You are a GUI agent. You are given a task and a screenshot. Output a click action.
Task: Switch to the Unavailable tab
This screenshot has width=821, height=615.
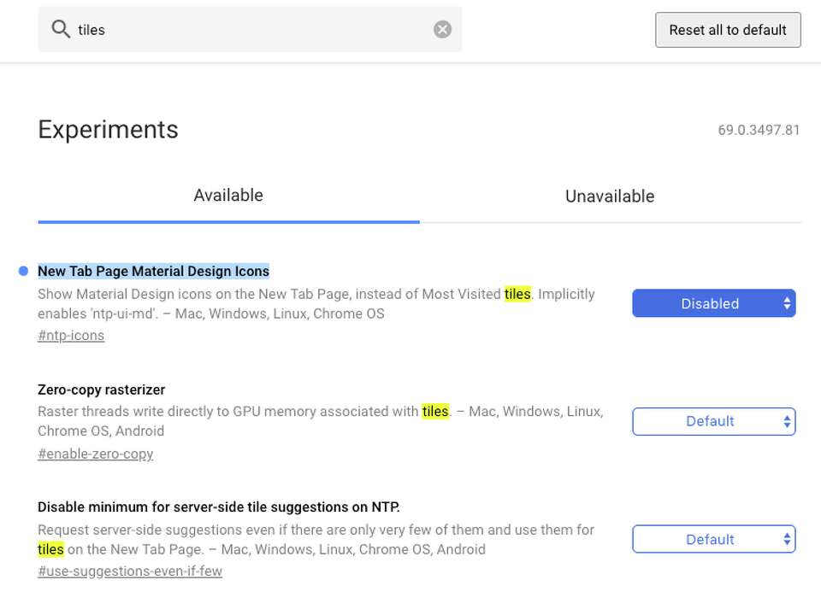[610, 196]
